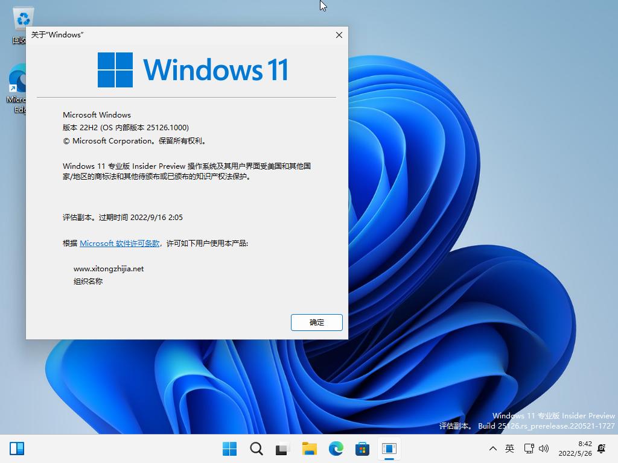Screen dimensions: 618x463
Task: Open the Microsoft Store
Action: pos(362,449)
